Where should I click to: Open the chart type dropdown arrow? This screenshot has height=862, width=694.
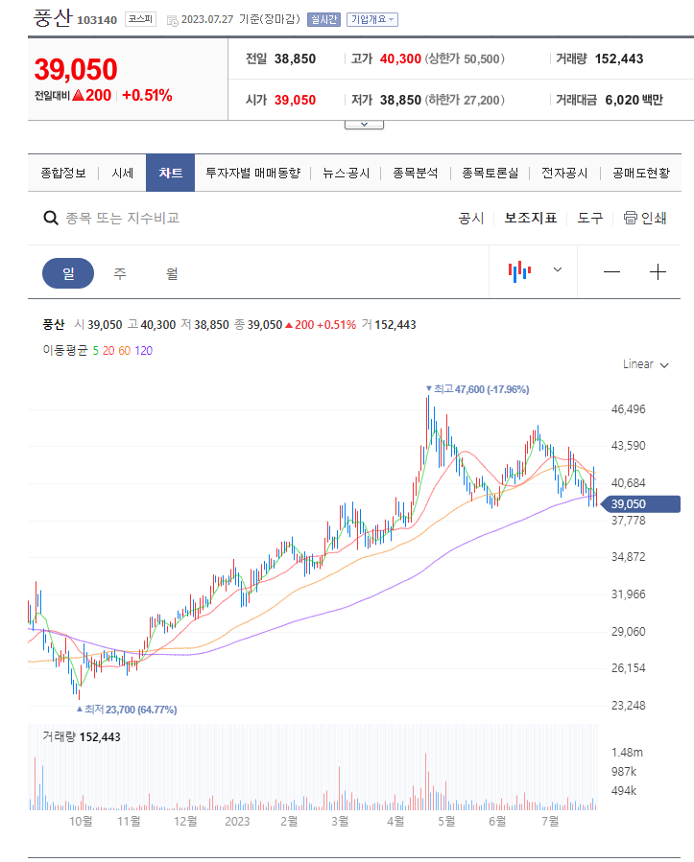tap(558, 269)
